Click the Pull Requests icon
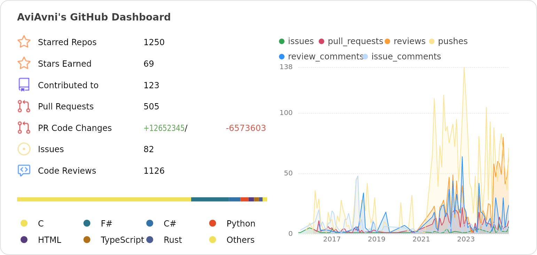The height and width of the screenshot is (255, 537). (x=24, y=106)
